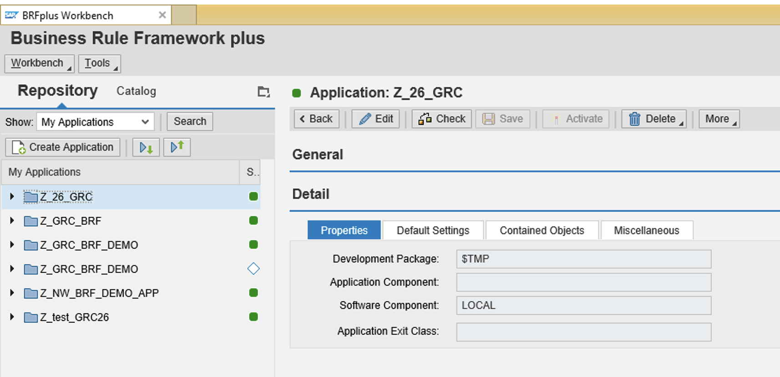Collapse the General section header
The height and width of the screenshot is (377, 780).
pyautogui.click(x=318, y=154)
